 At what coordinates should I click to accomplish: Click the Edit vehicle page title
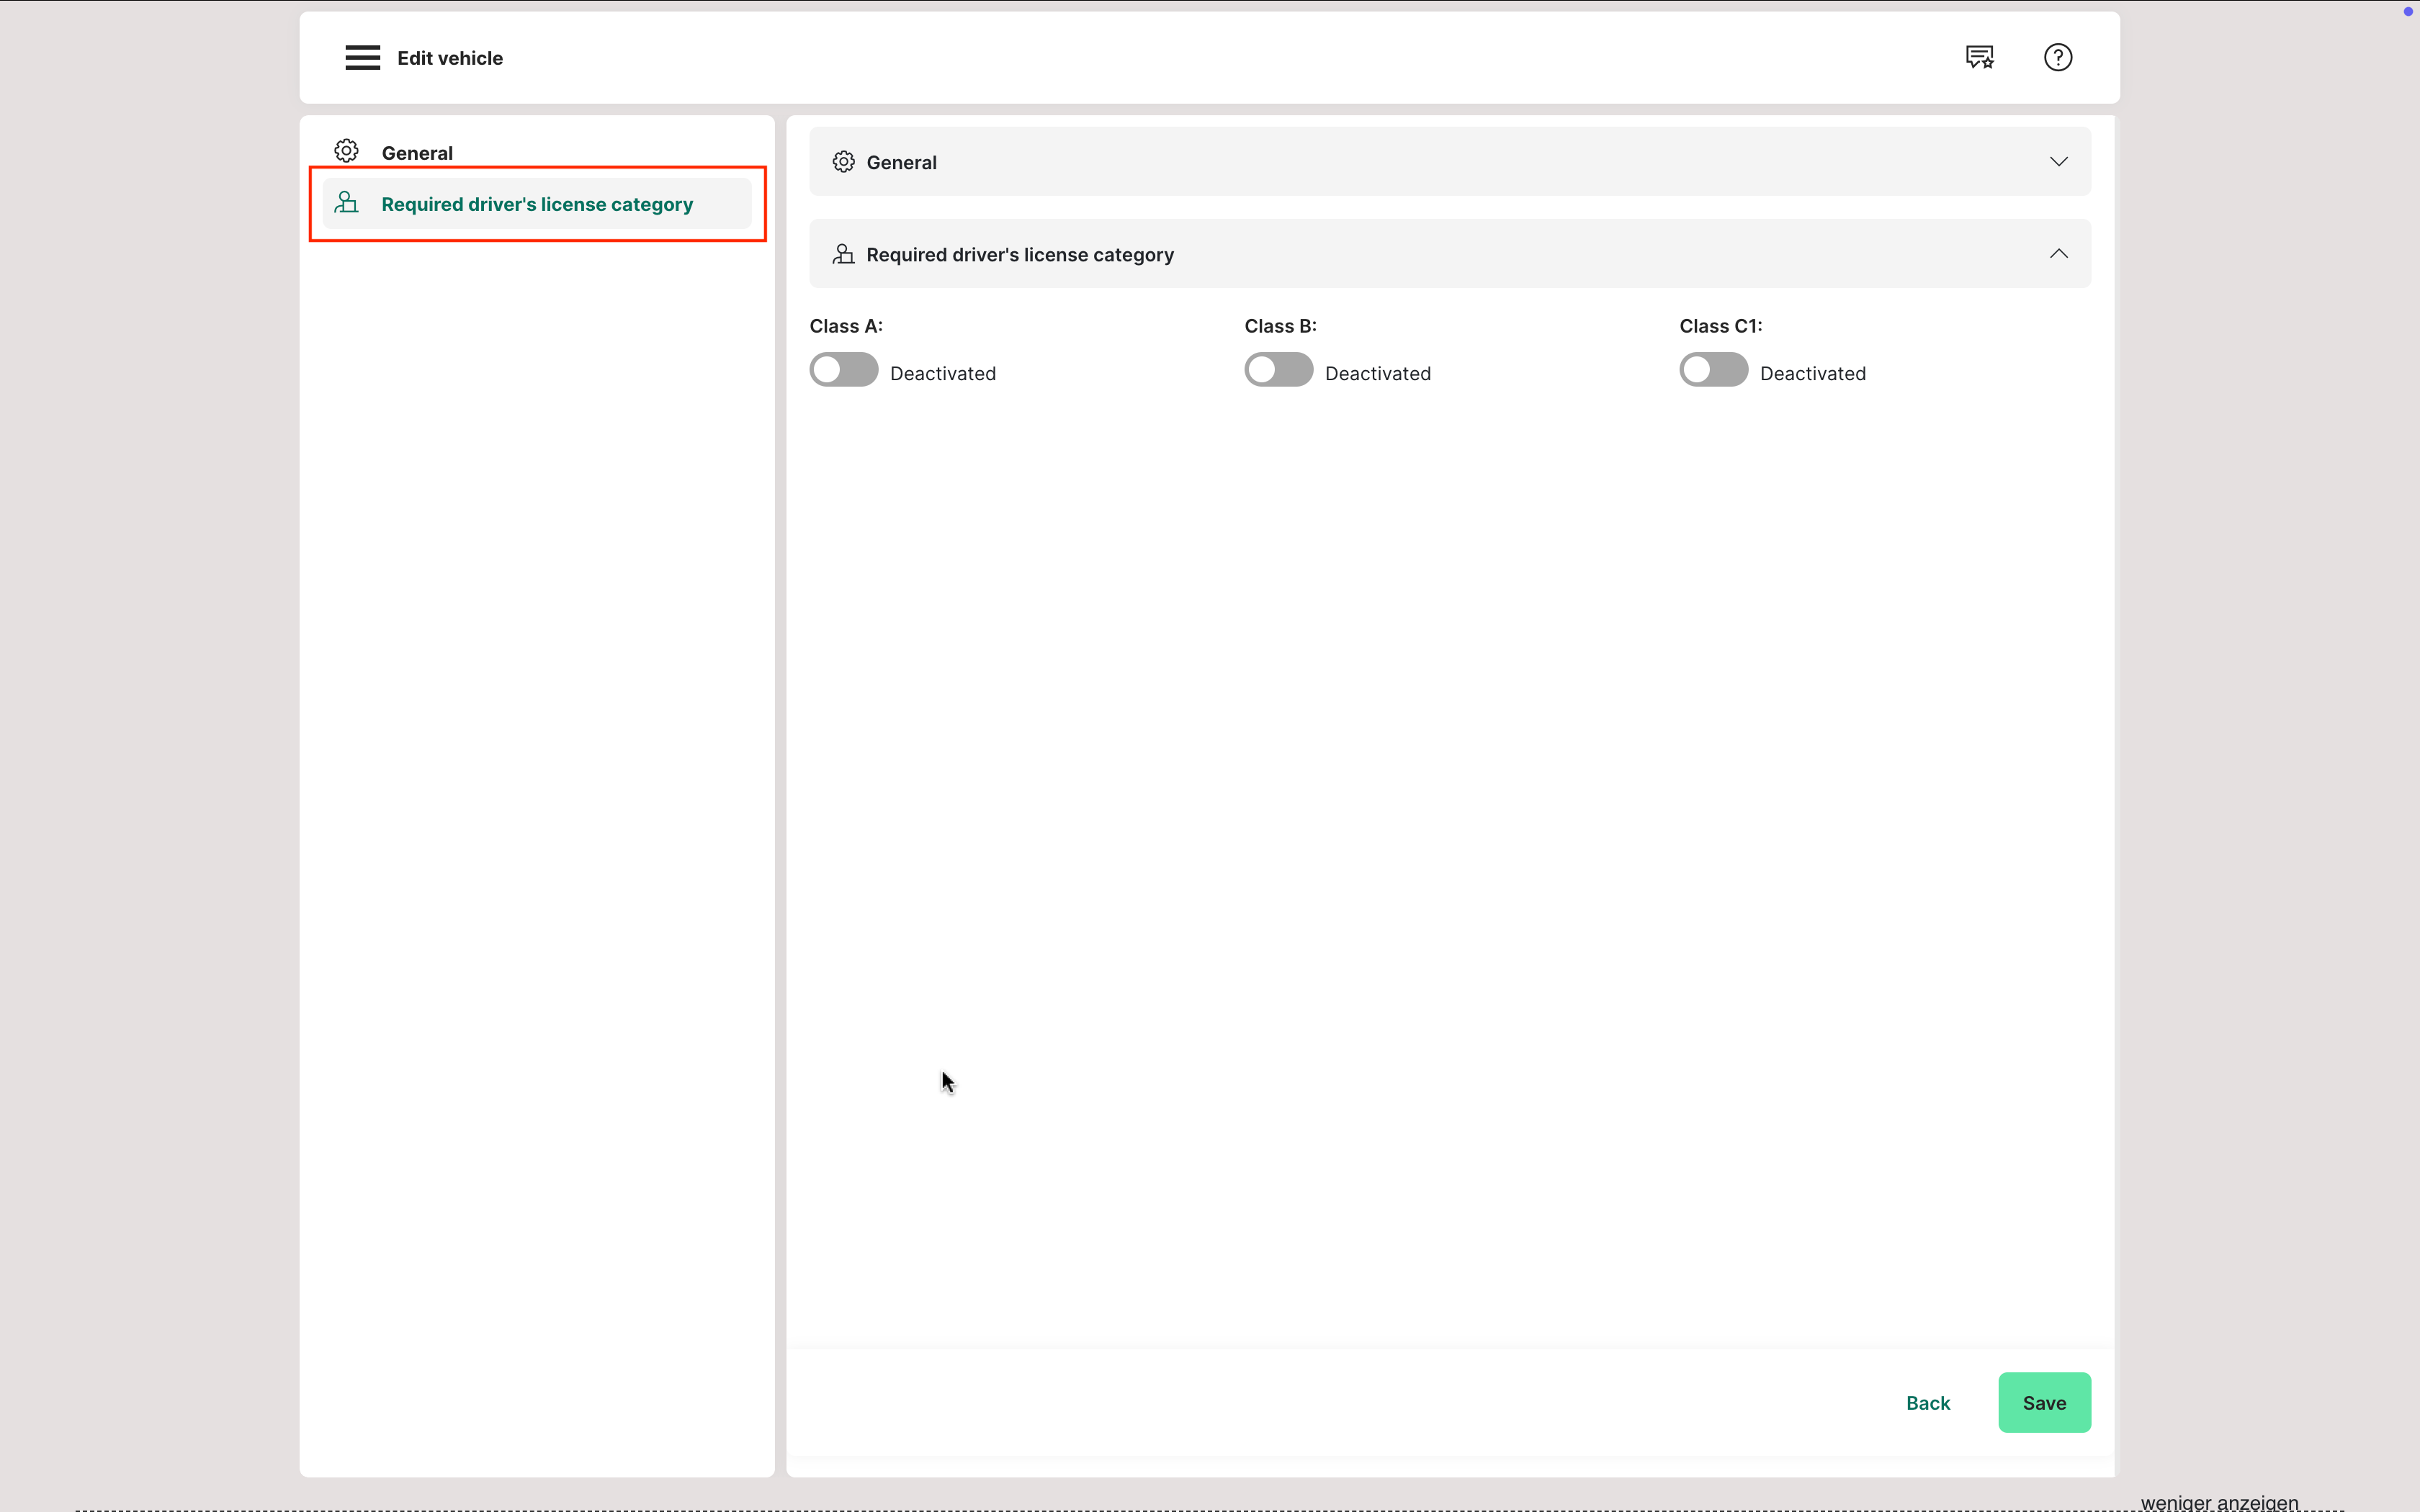pos(450,58)
